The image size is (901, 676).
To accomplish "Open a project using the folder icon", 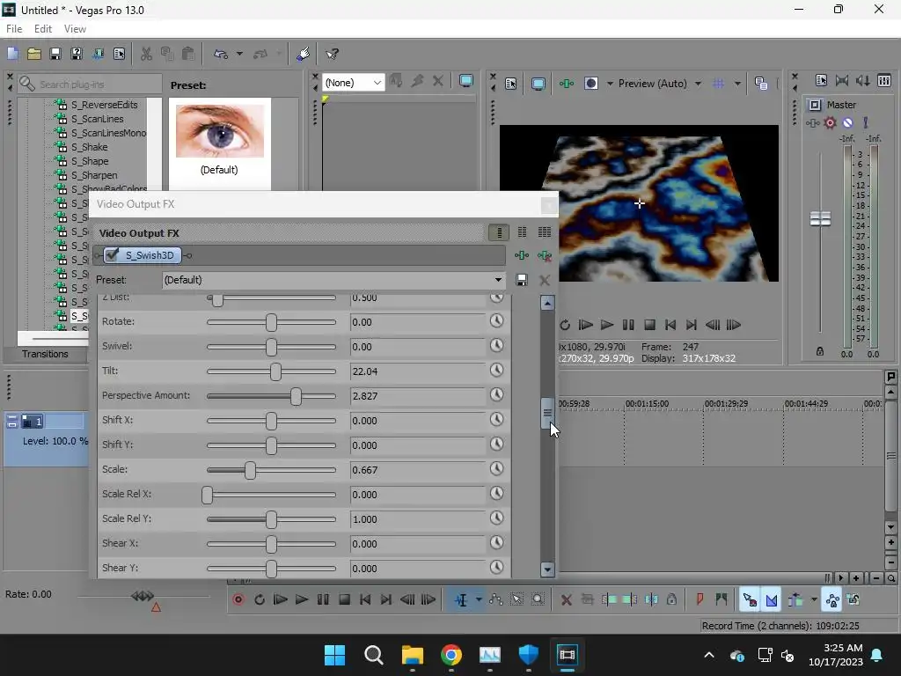I will 34,54.
